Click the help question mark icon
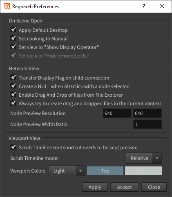Image resolution: width=172 pixels, height=197 pixels. point(144,6)
